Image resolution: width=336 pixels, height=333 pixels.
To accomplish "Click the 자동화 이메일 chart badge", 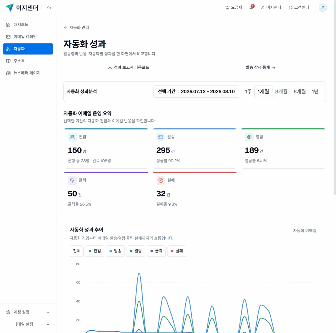I will point(305,231).
